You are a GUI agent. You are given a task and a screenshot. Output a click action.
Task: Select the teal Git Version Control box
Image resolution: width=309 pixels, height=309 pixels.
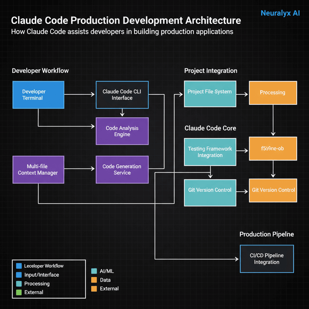pos(210,193)
